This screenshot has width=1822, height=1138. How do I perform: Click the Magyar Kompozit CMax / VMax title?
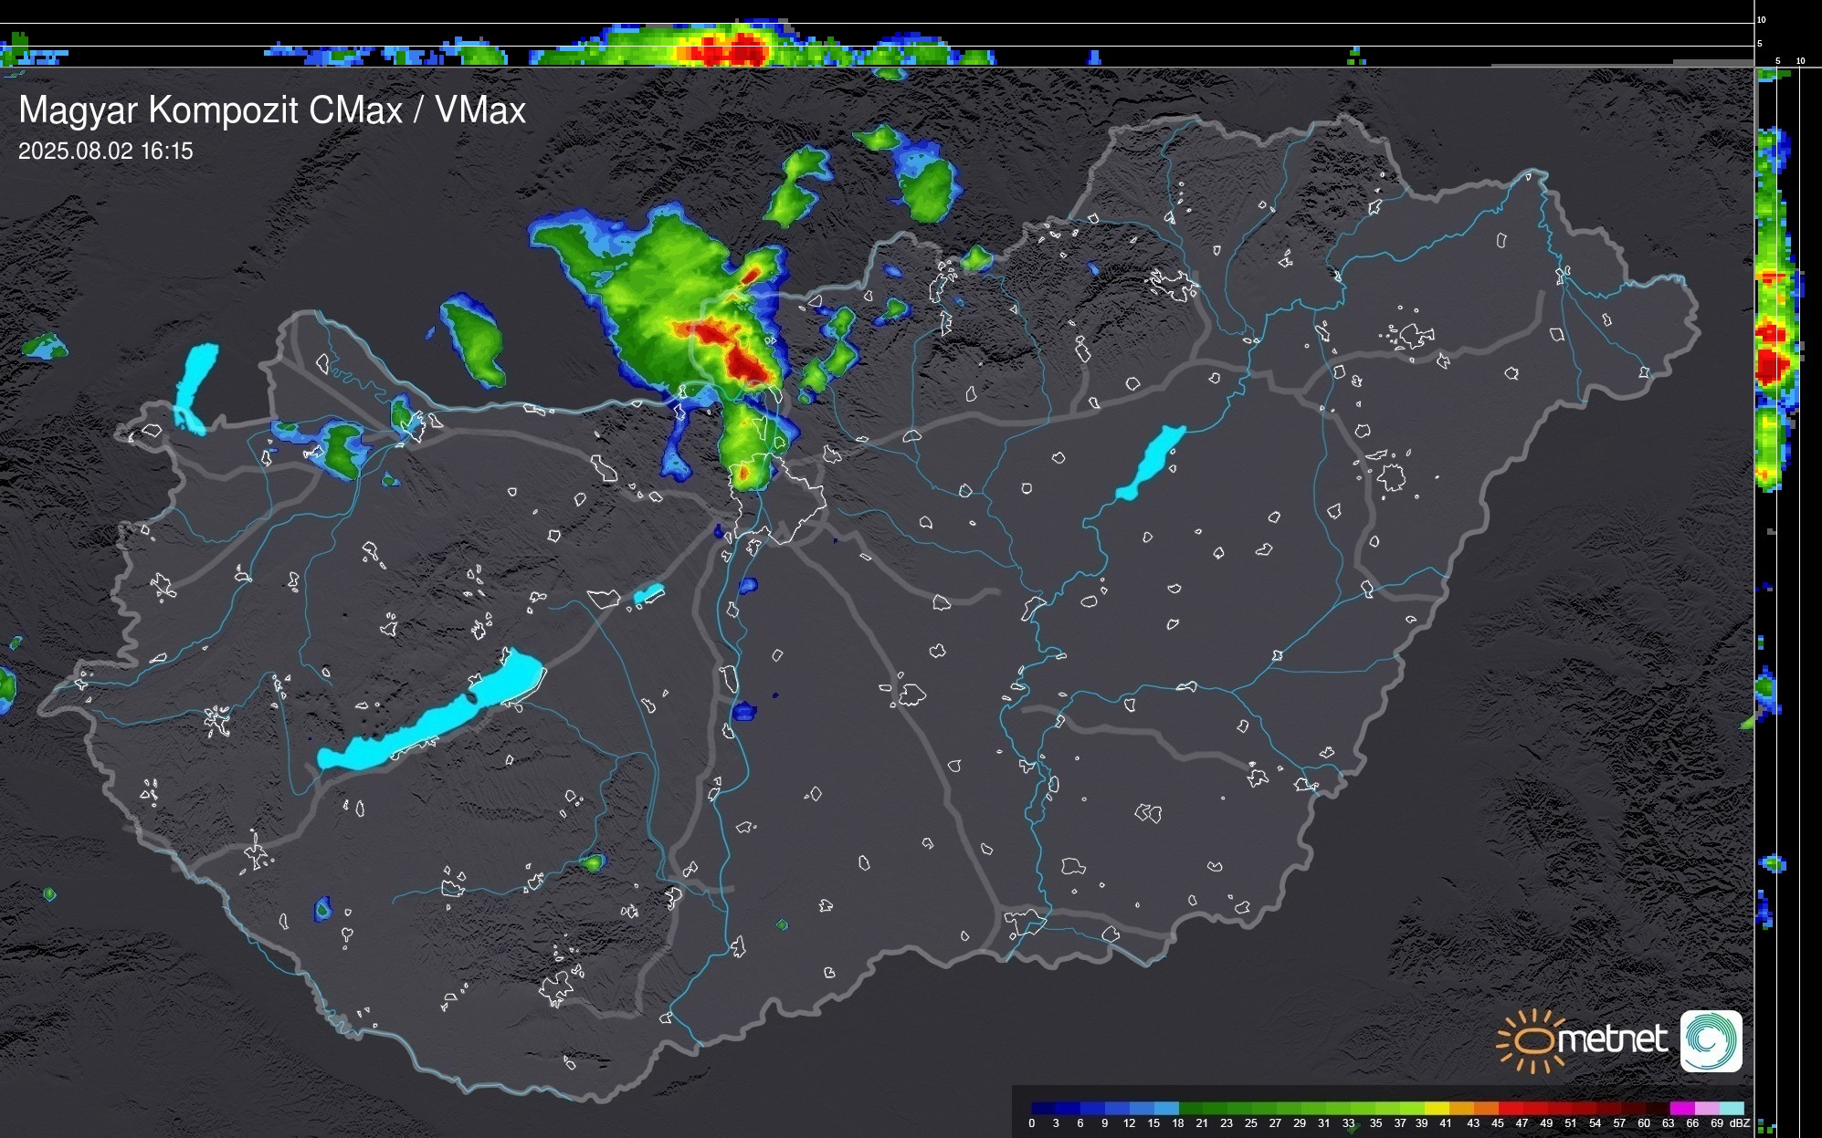[x=272, y=110]
